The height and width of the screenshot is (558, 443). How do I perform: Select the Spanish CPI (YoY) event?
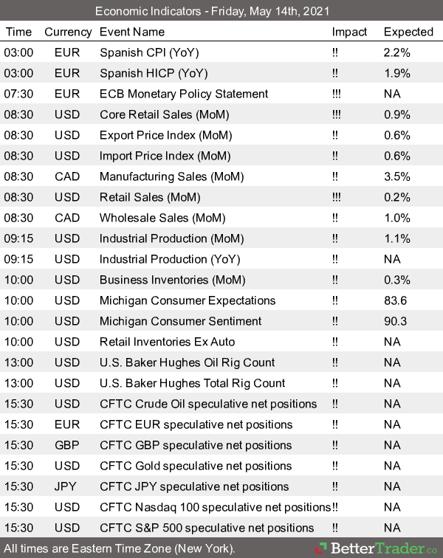tap(149, 52)
